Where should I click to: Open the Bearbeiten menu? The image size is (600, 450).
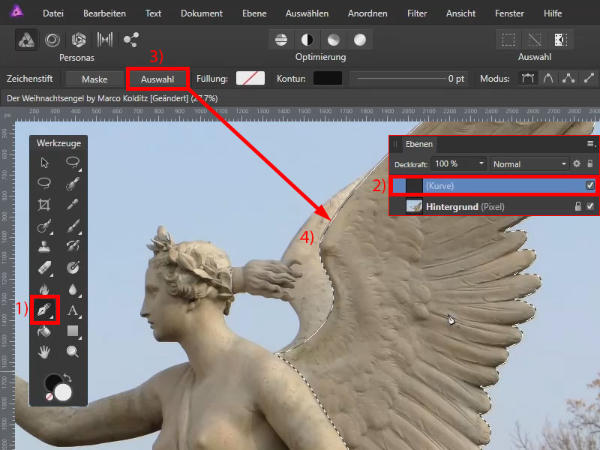pyautogui.click(x=104, y=13)
